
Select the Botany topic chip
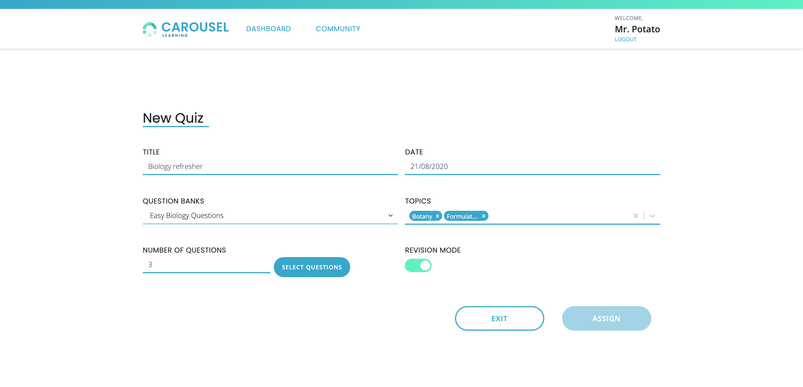pyautogui.click(x=422, y=216)
